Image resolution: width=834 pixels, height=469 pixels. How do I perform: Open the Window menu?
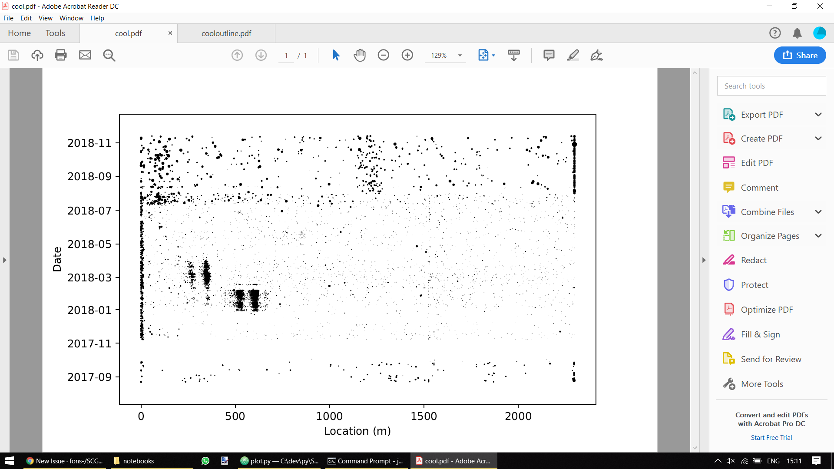tap(71, 18)
